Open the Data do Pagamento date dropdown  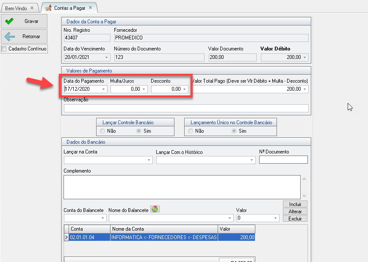coord(103,89)
